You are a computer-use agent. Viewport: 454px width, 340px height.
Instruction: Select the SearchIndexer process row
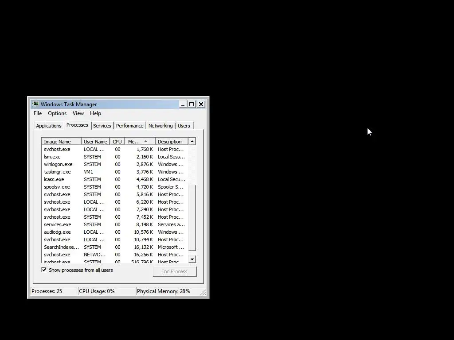pos(115,247)
